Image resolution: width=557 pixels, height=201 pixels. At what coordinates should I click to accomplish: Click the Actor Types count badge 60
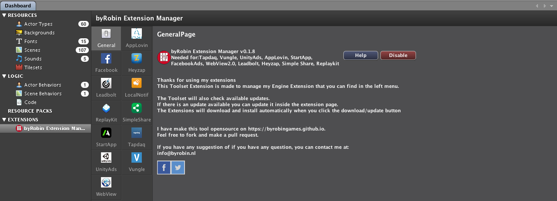[x=84, y=24]
